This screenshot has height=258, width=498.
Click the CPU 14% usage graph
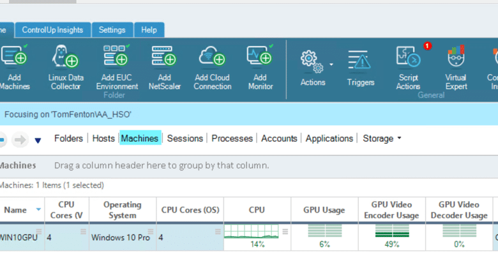tap(252, 232)
